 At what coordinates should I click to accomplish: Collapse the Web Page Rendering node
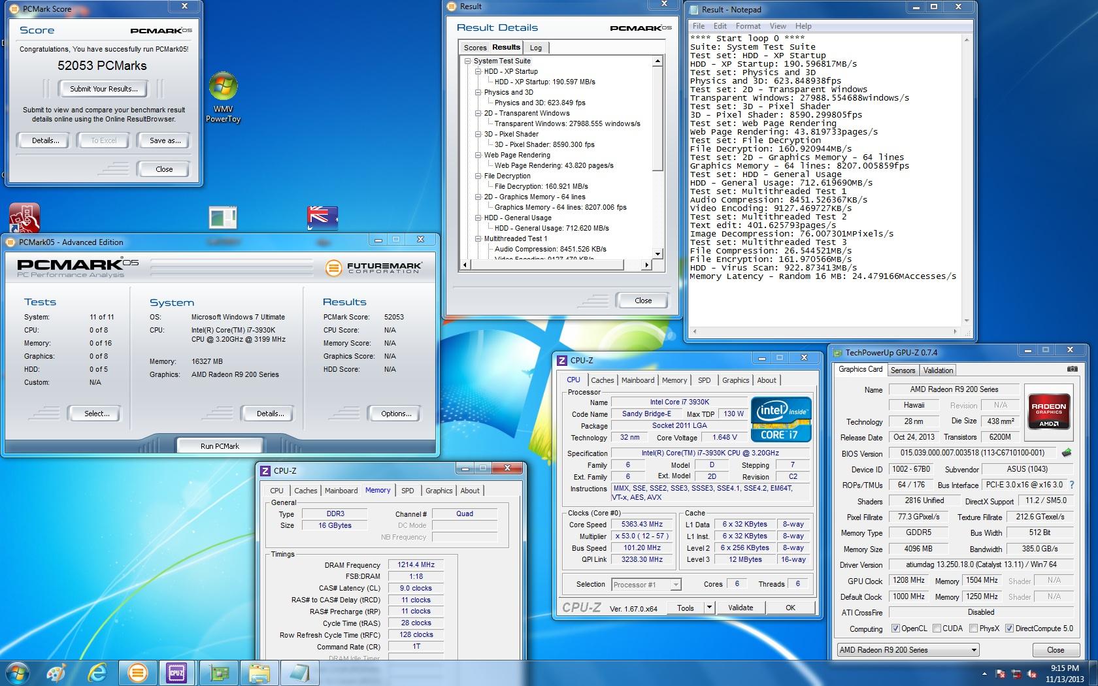tap(478, 155)
